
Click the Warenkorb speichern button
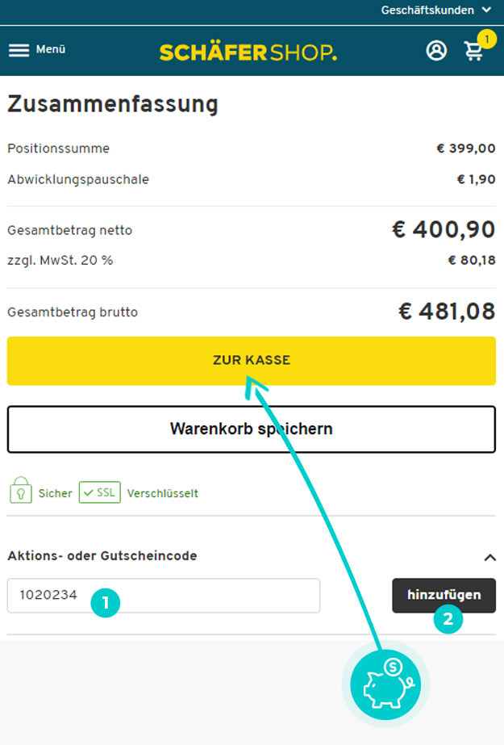pyautogui.click(x=252, y=429)
